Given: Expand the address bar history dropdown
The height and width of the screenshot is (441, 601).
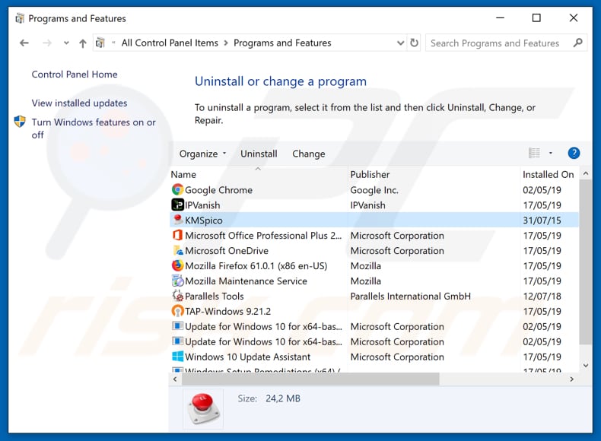Looking at the screenshot, I should click(x=400, y=43).
